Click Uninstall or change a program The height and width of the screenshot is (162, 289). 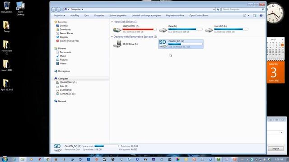pos(146,16)
